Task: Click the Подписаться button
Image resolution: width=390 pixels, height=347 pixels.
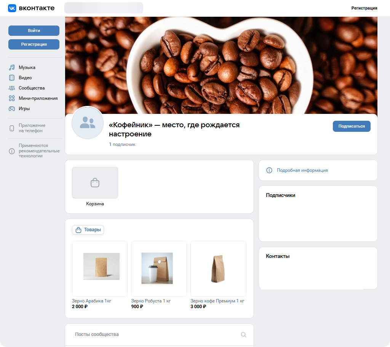Action: 352,126
